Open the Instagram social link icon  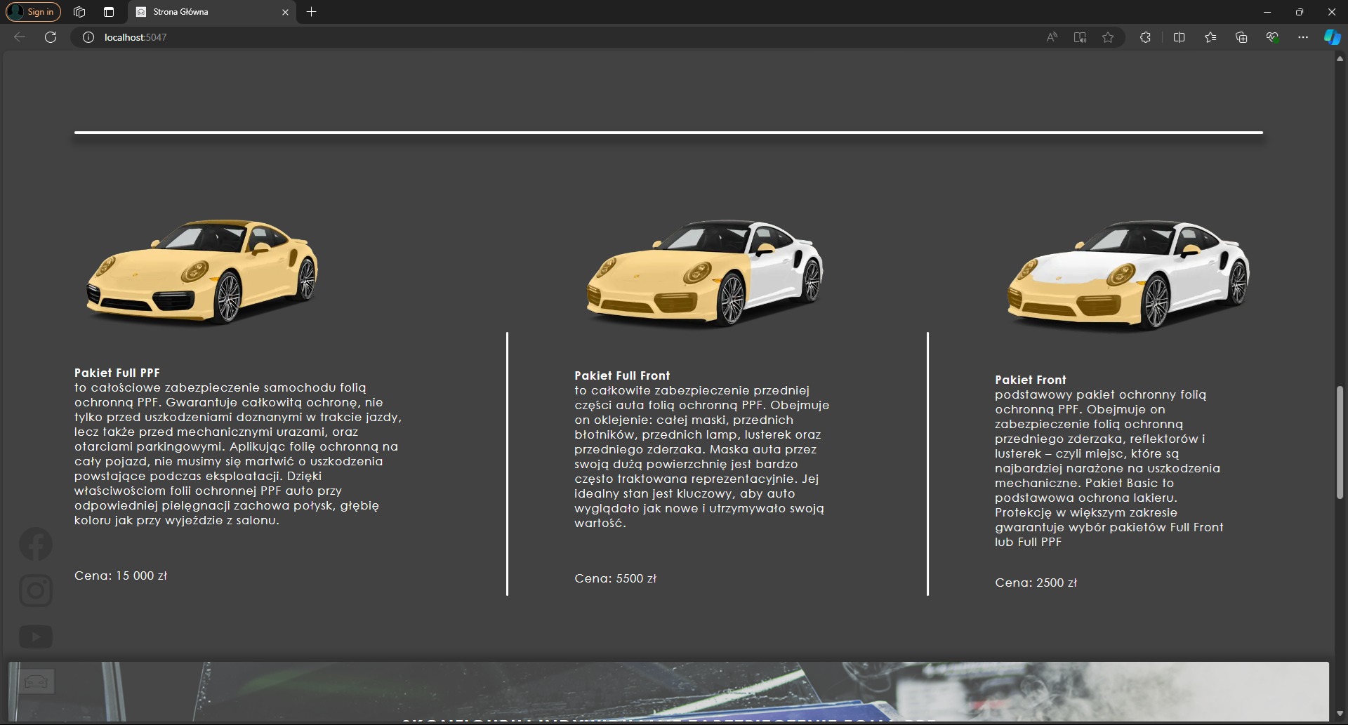[x=36, y=590]
